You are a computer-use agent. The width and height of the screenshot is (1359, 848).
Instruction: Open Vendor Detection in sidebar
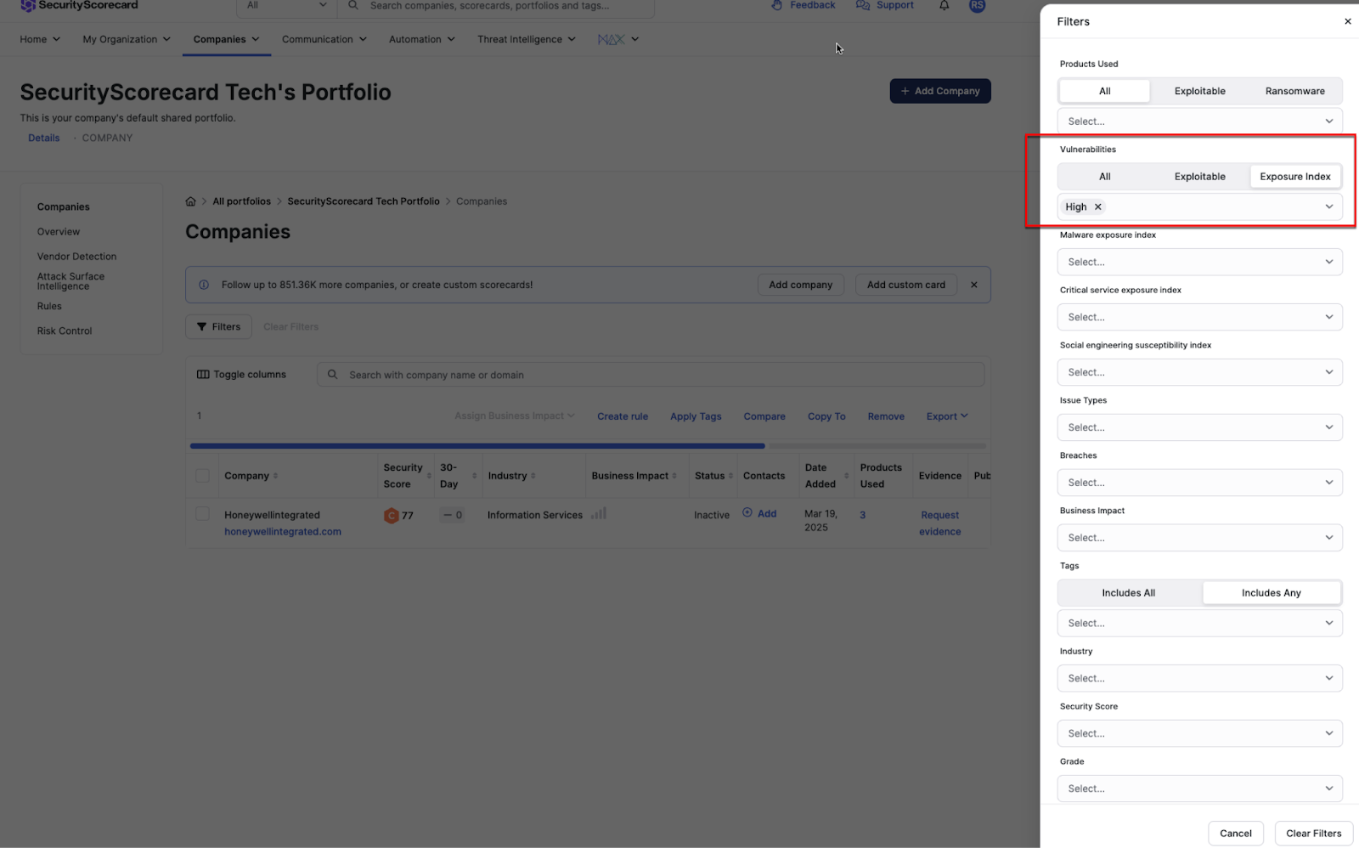(76, 257)
